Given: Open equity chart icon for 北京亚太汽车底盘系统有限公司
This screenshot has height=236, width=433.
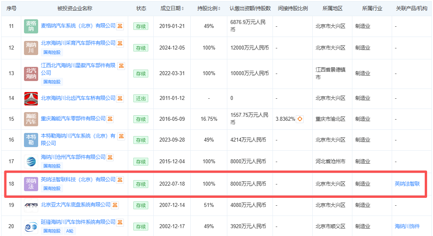Looking at the screenshot, I should [115, 205].
